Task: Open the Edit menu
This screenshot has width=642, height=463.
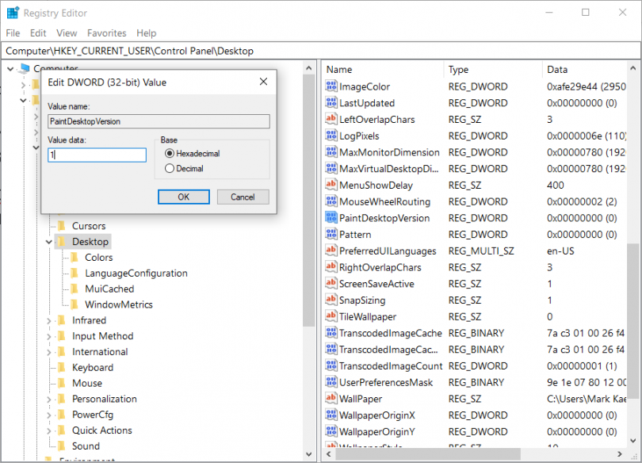Action: point(36,33)
